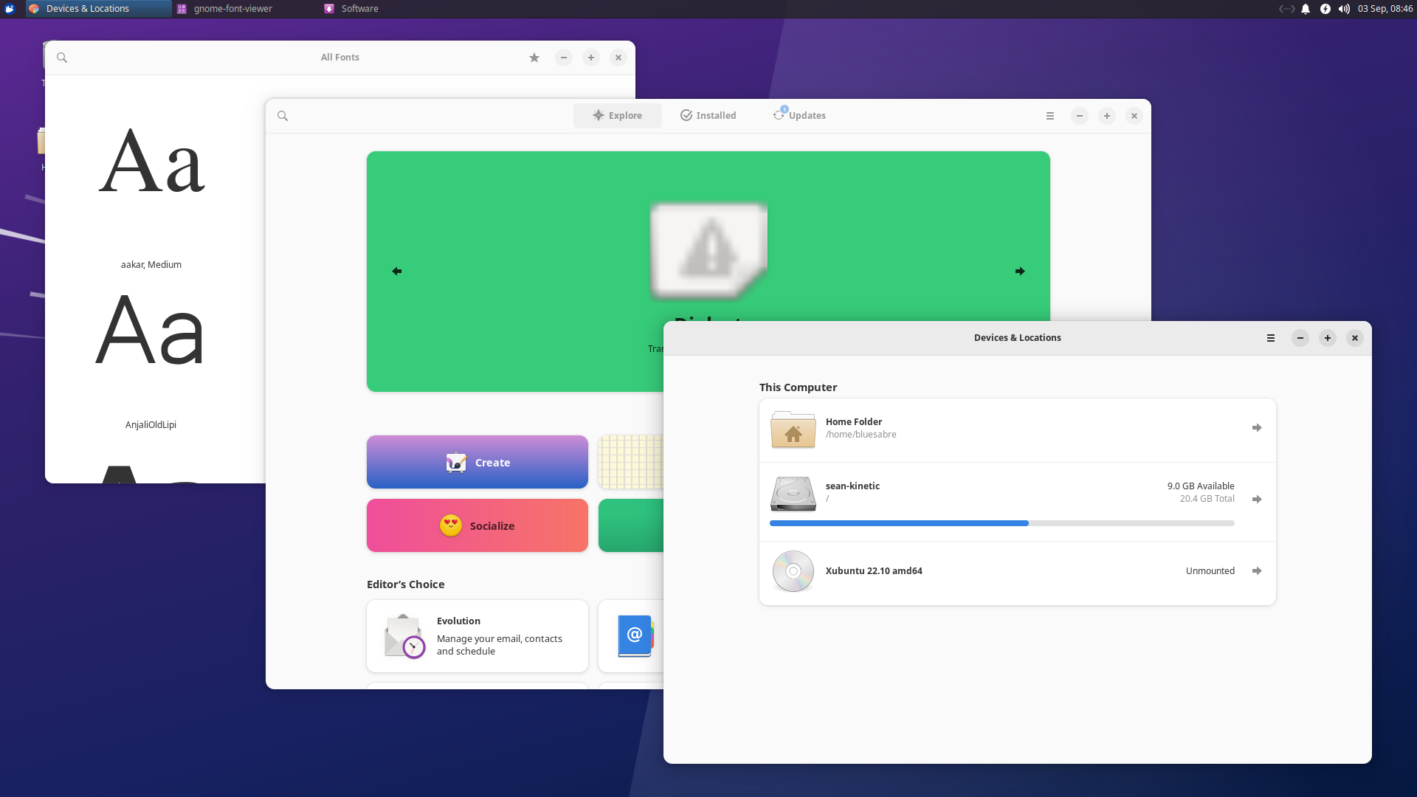
Task: Open Xubuntu 22.10 disc details with its arrow
Action: coord(1257,570)
